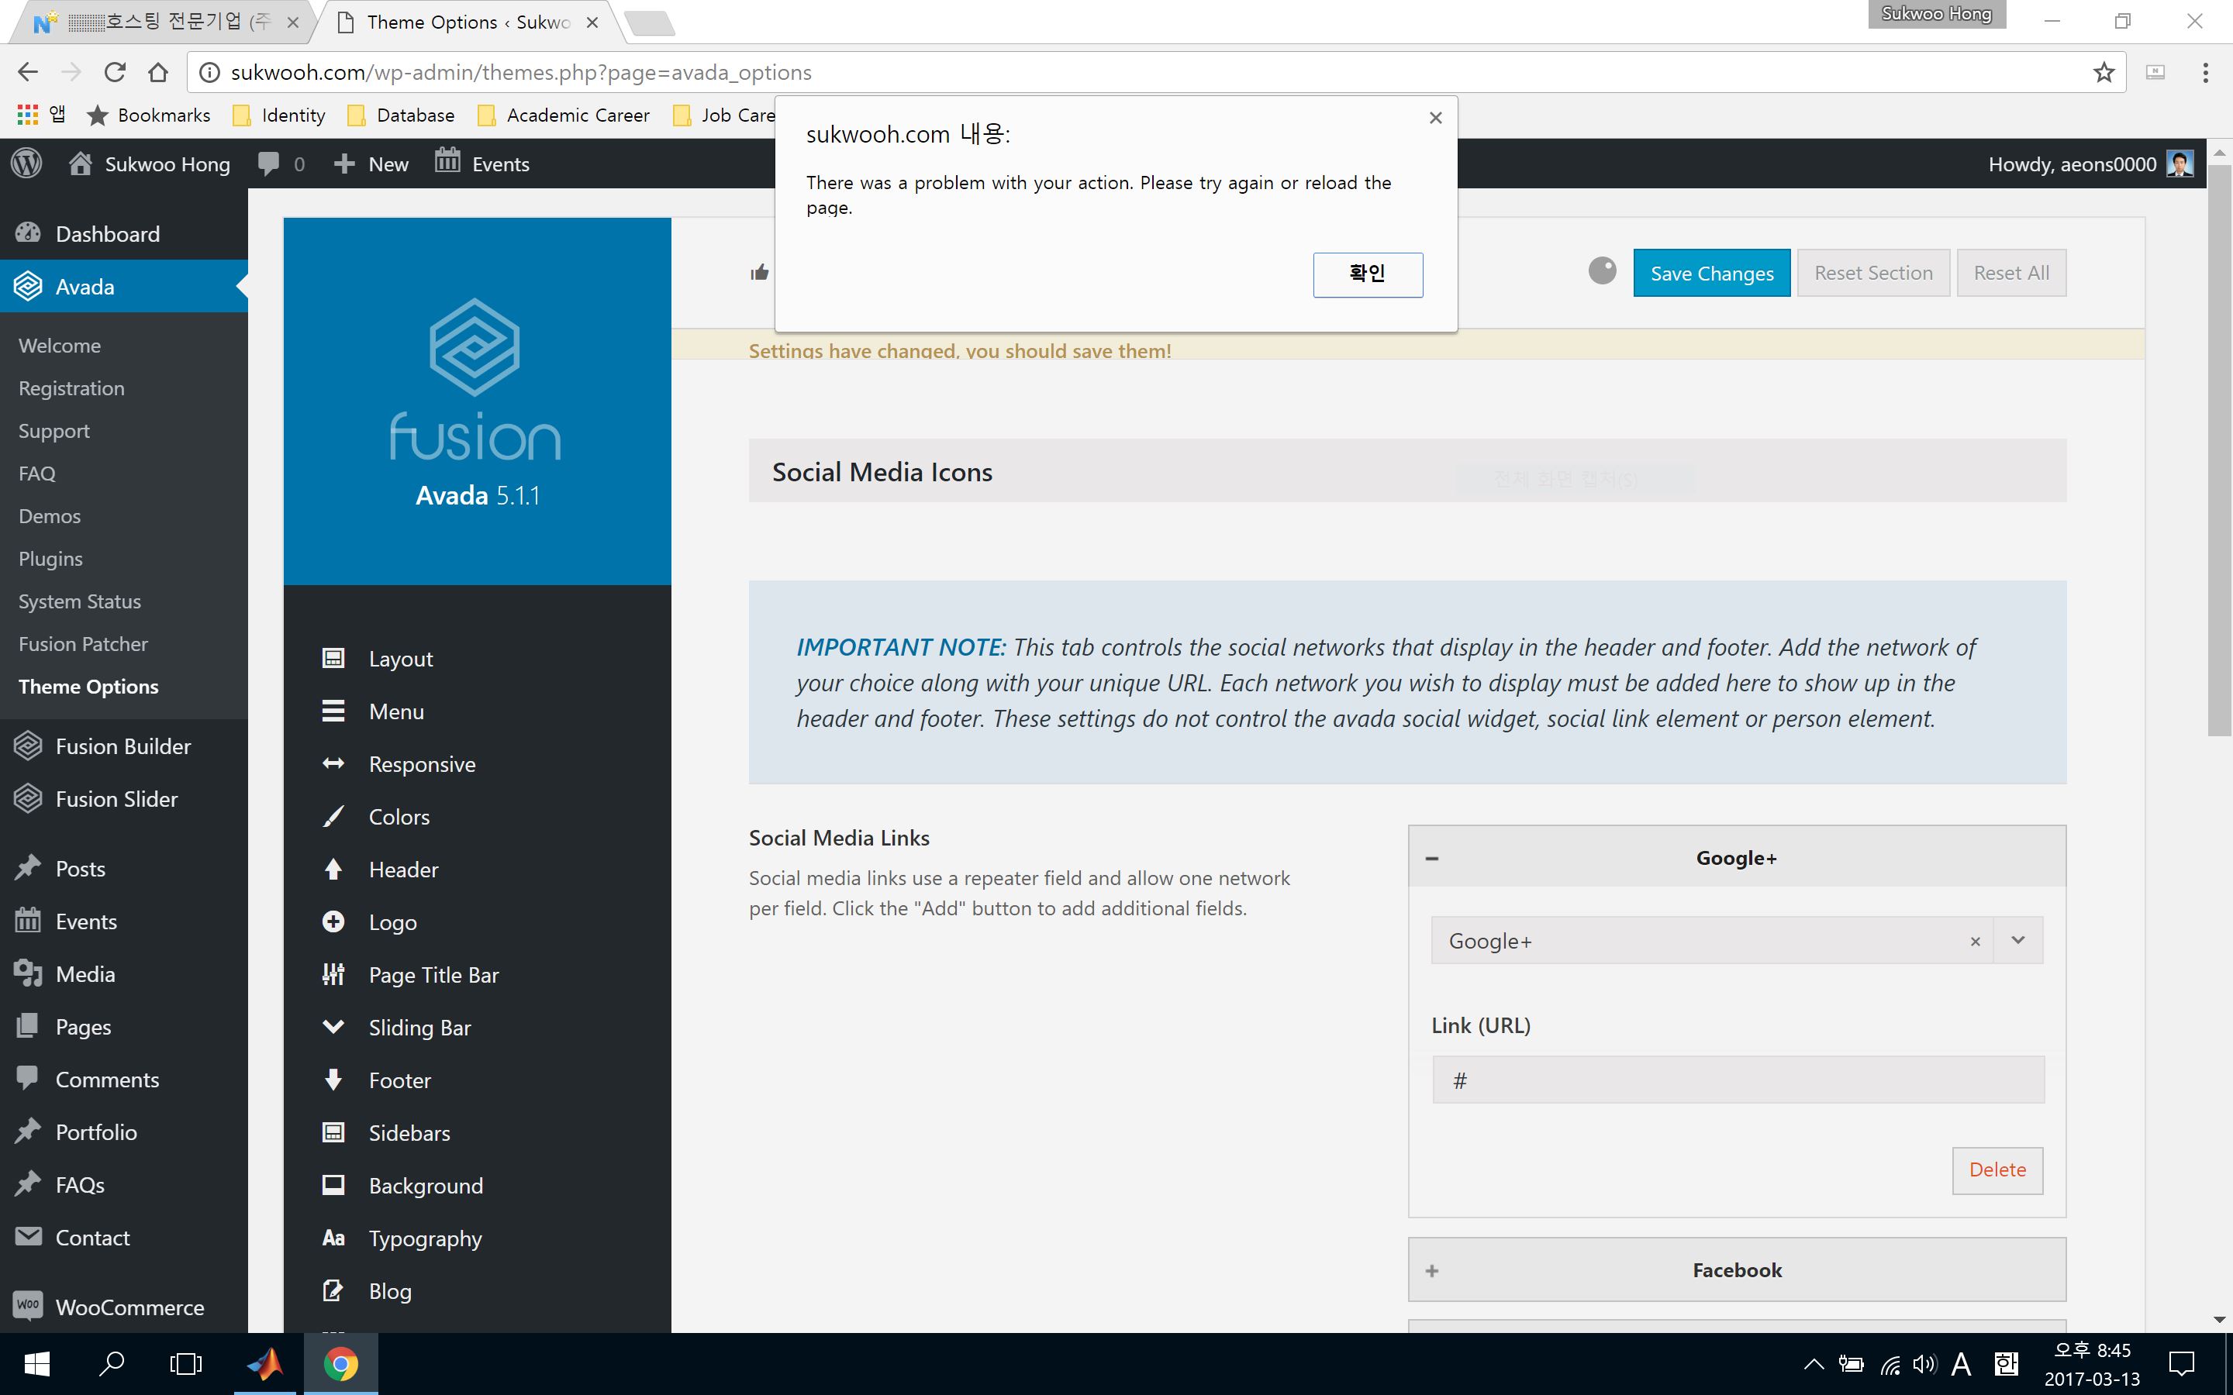
Task: Open FAQ under Avada submenu
Action: tap(37, 473)
